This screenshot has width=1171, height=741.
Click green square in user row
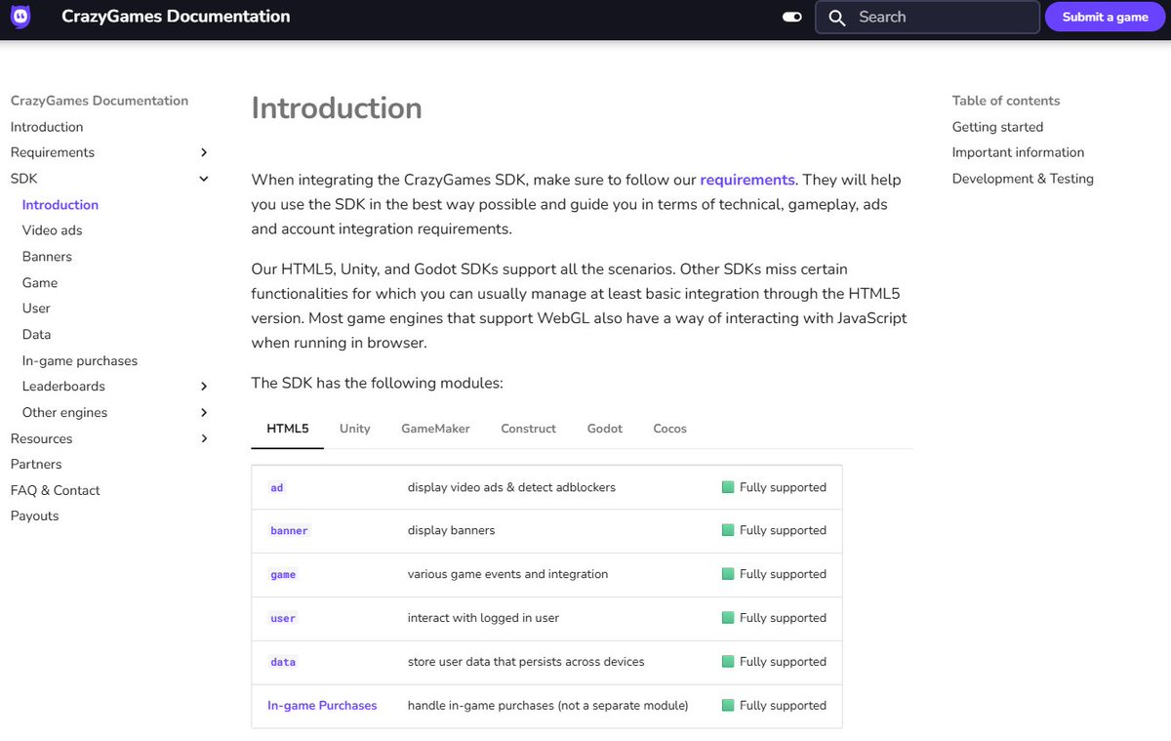click(x=728, y=618)
